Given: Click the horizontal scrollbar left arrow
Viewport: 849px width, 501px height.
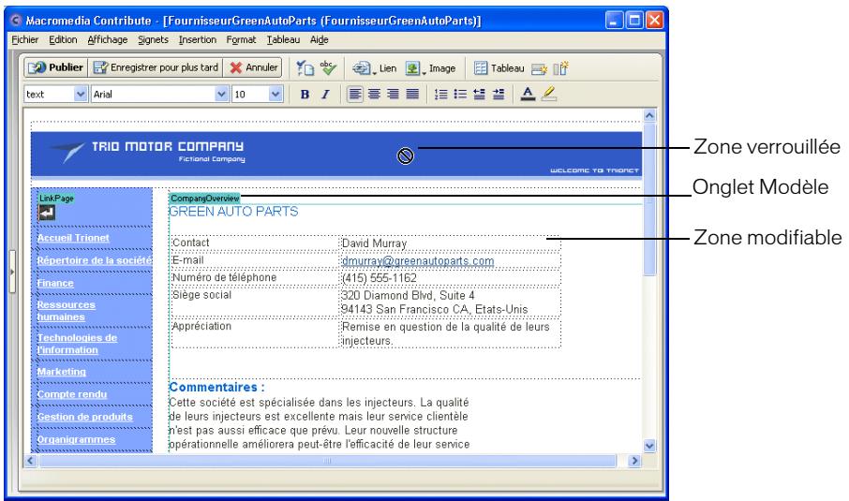Looking at the screenshot, I should tap(30, 461).
